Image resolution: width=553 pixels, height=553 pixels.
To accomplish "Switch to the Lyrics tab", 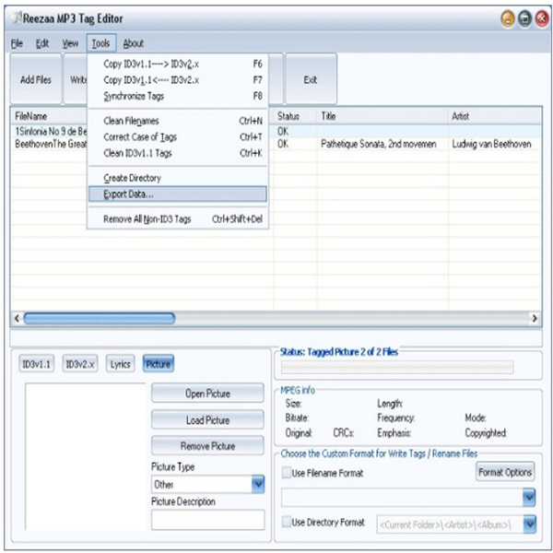I will (x=120, y=364).
